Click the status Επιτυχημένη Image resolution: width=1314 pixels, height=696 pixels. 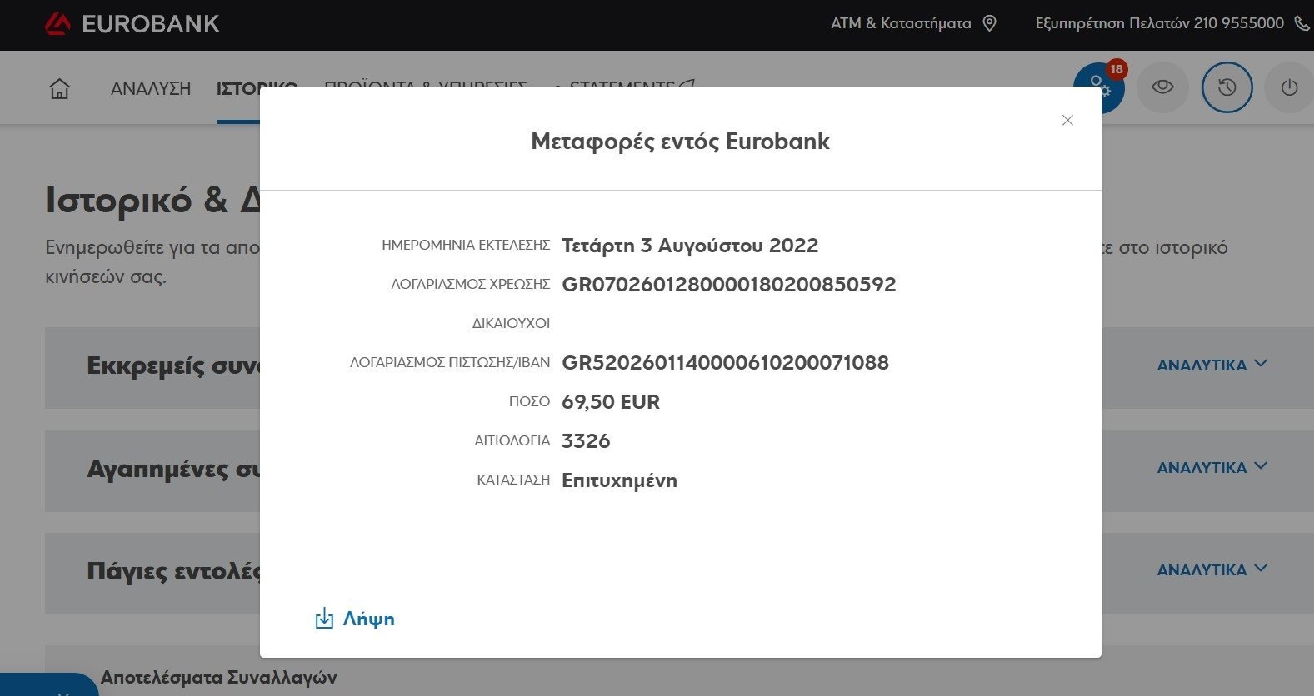[619, 480]
